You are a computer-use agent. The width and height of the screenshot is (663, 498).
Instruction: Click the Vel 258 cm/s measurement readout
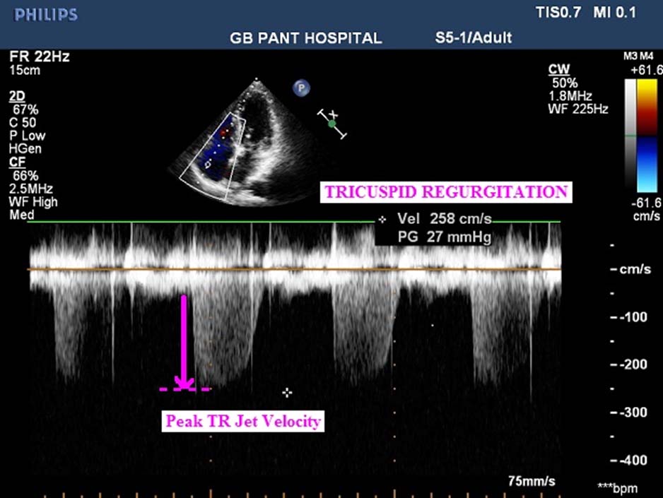click(446, 219)
